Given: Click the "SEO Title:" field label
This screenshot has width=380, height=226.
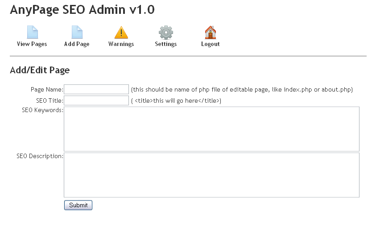Looking at the screenshot, I should (50, 101).
